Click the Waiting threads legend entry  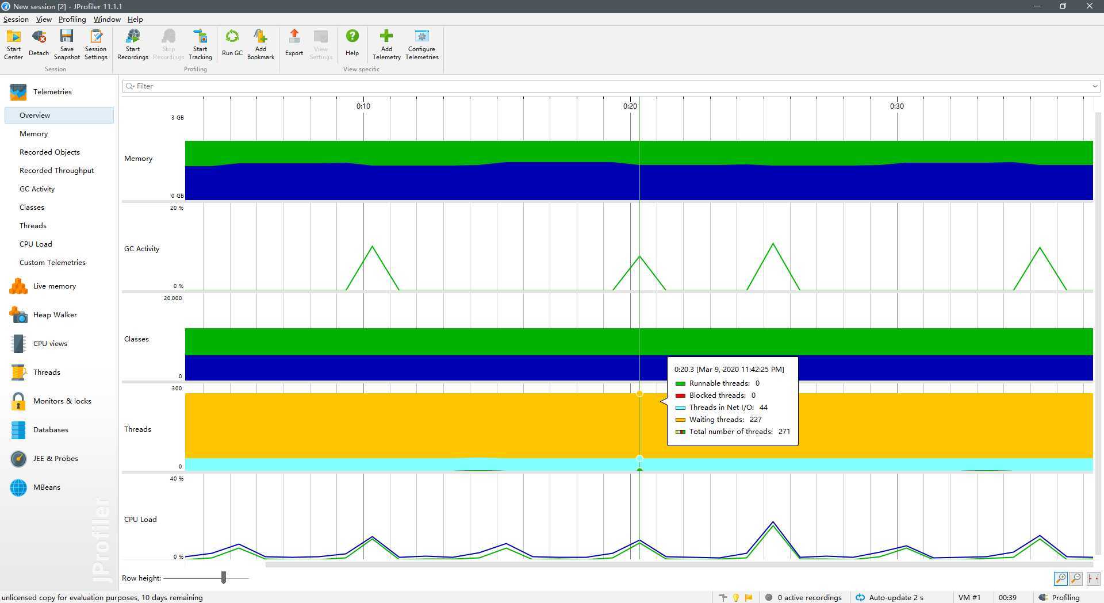(x=719, y=419)
